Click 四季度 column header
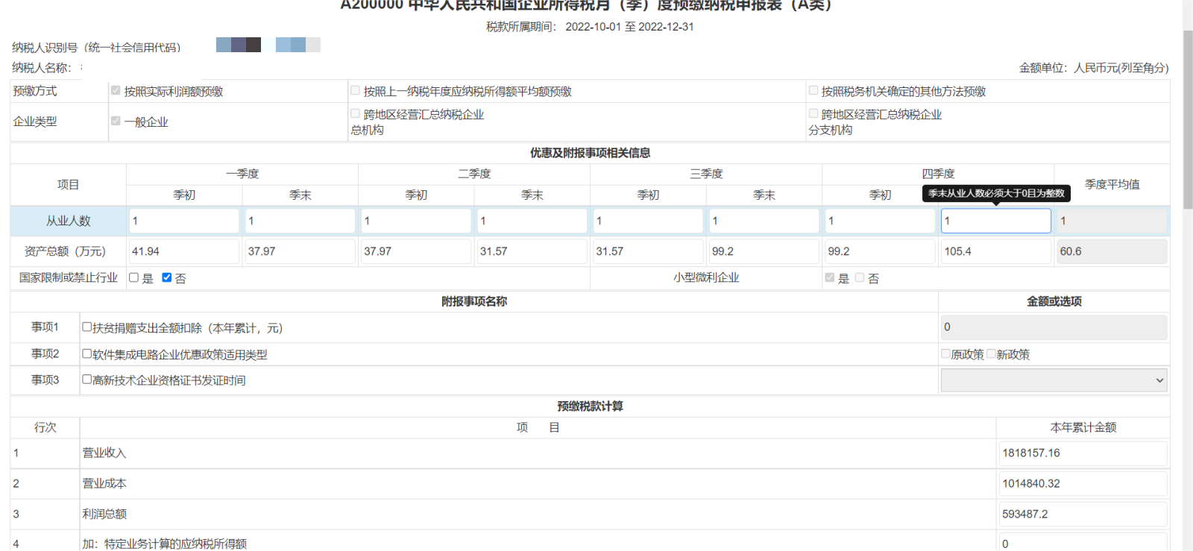Screen dimensions: 1193x551 938,174
